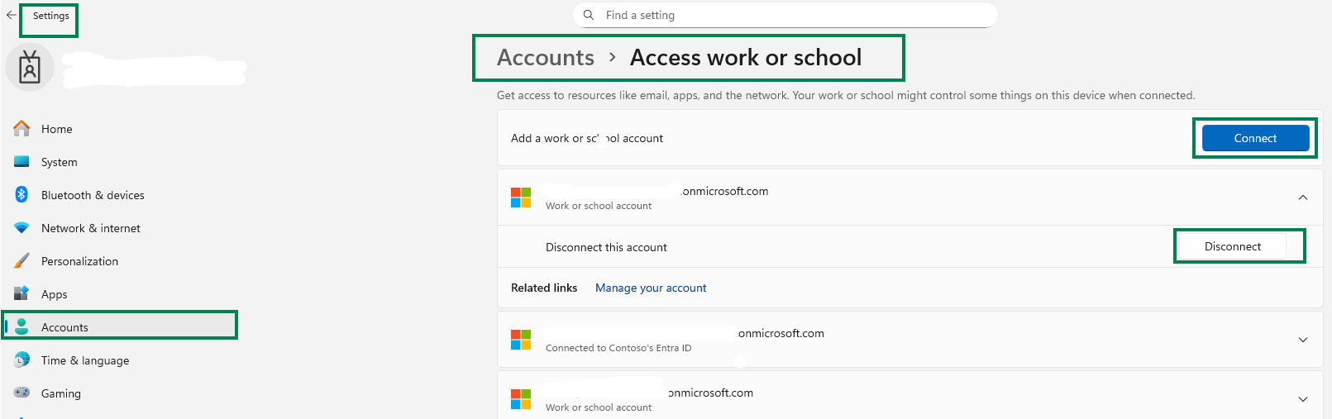
Task: Click the Bluetooth icon in sidebar
Action: click(21, 194)
